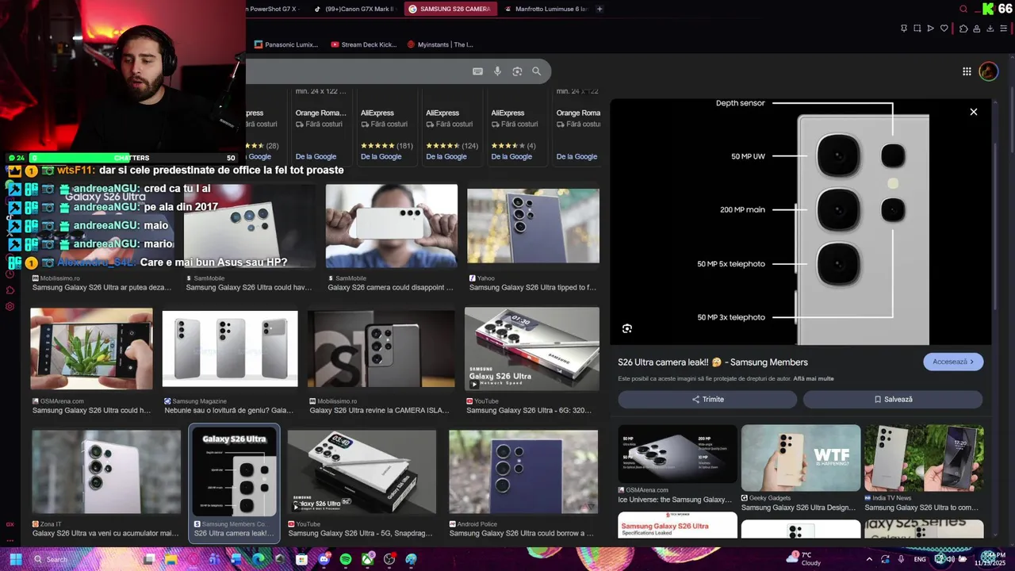Open the on-screen keyboard input tool
This screenshot has height=571, width=1015.
[x=477, y=71]
